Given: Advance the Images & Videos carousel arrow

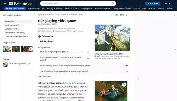Looking at the screenshot, I should pyautogui.click(x=31, y=49).
